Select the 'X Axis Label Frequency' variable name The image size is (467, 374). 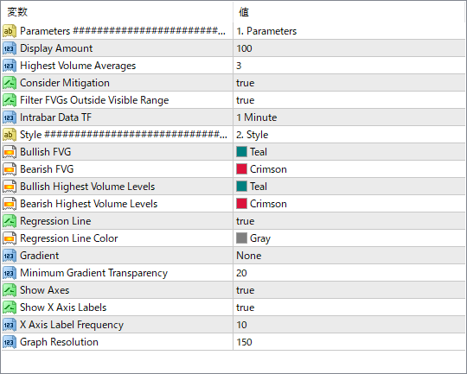tap(72, 325)
